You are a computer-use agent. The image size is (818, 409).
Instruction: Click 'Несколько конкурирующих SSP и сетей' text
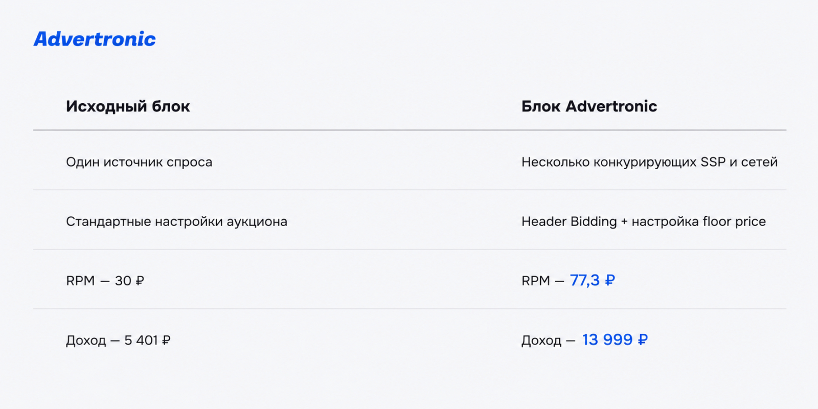(x=649, y=162)
